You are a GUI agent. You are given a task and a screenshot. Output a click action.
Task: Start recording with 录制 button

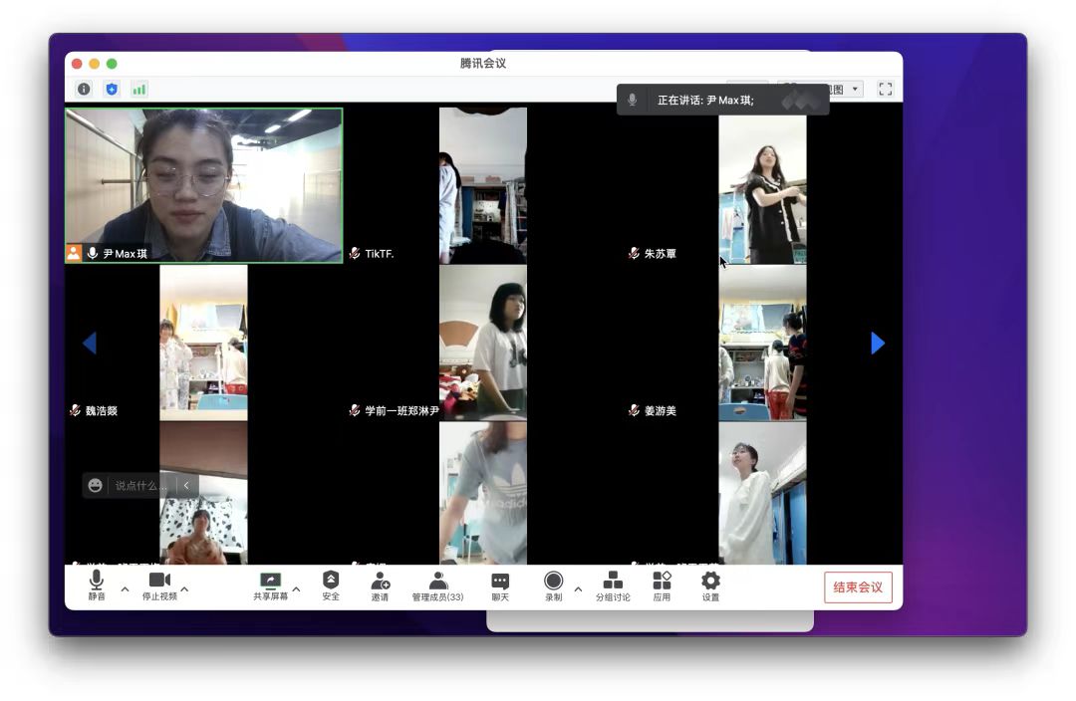(553, 585)
